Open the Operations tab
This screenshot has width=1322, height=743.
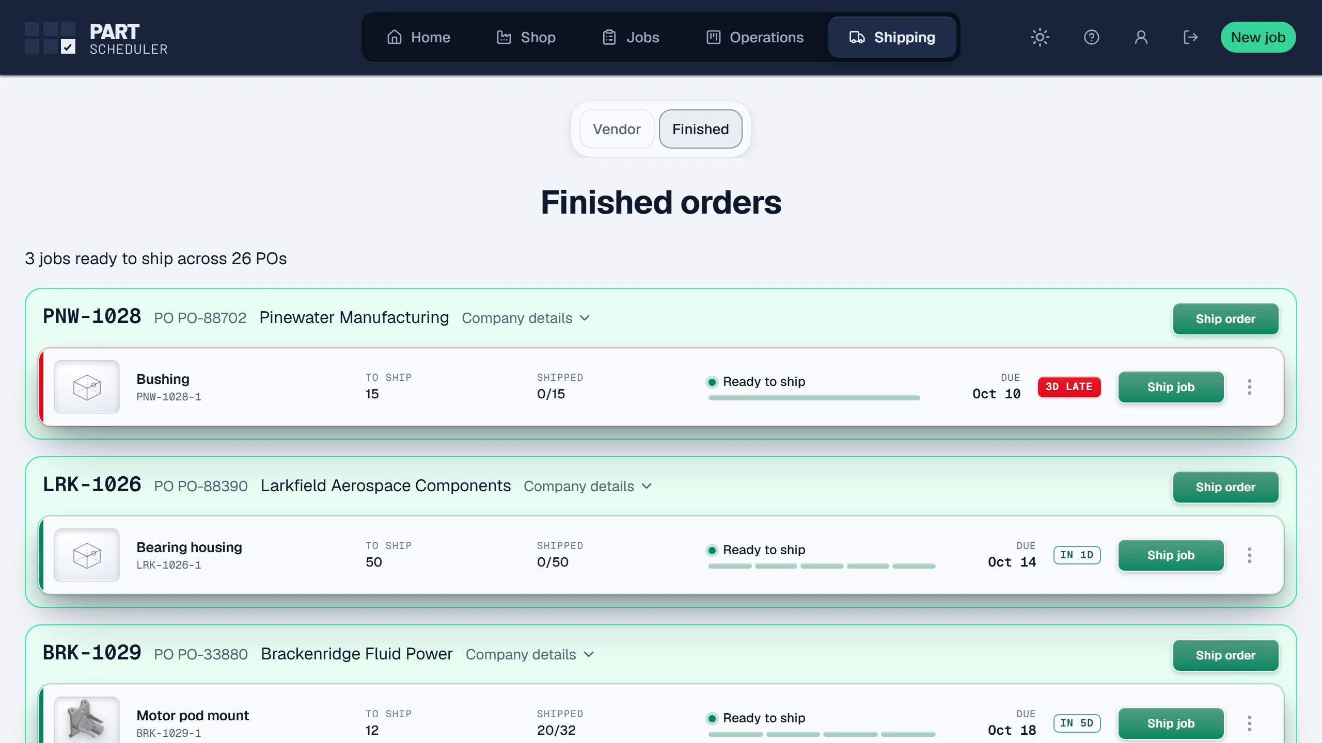(x=755, y=37)
